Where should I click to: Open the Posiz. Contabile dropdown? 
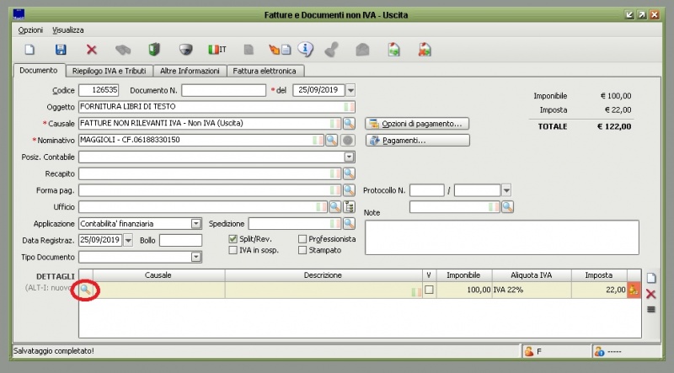(349, 157)
